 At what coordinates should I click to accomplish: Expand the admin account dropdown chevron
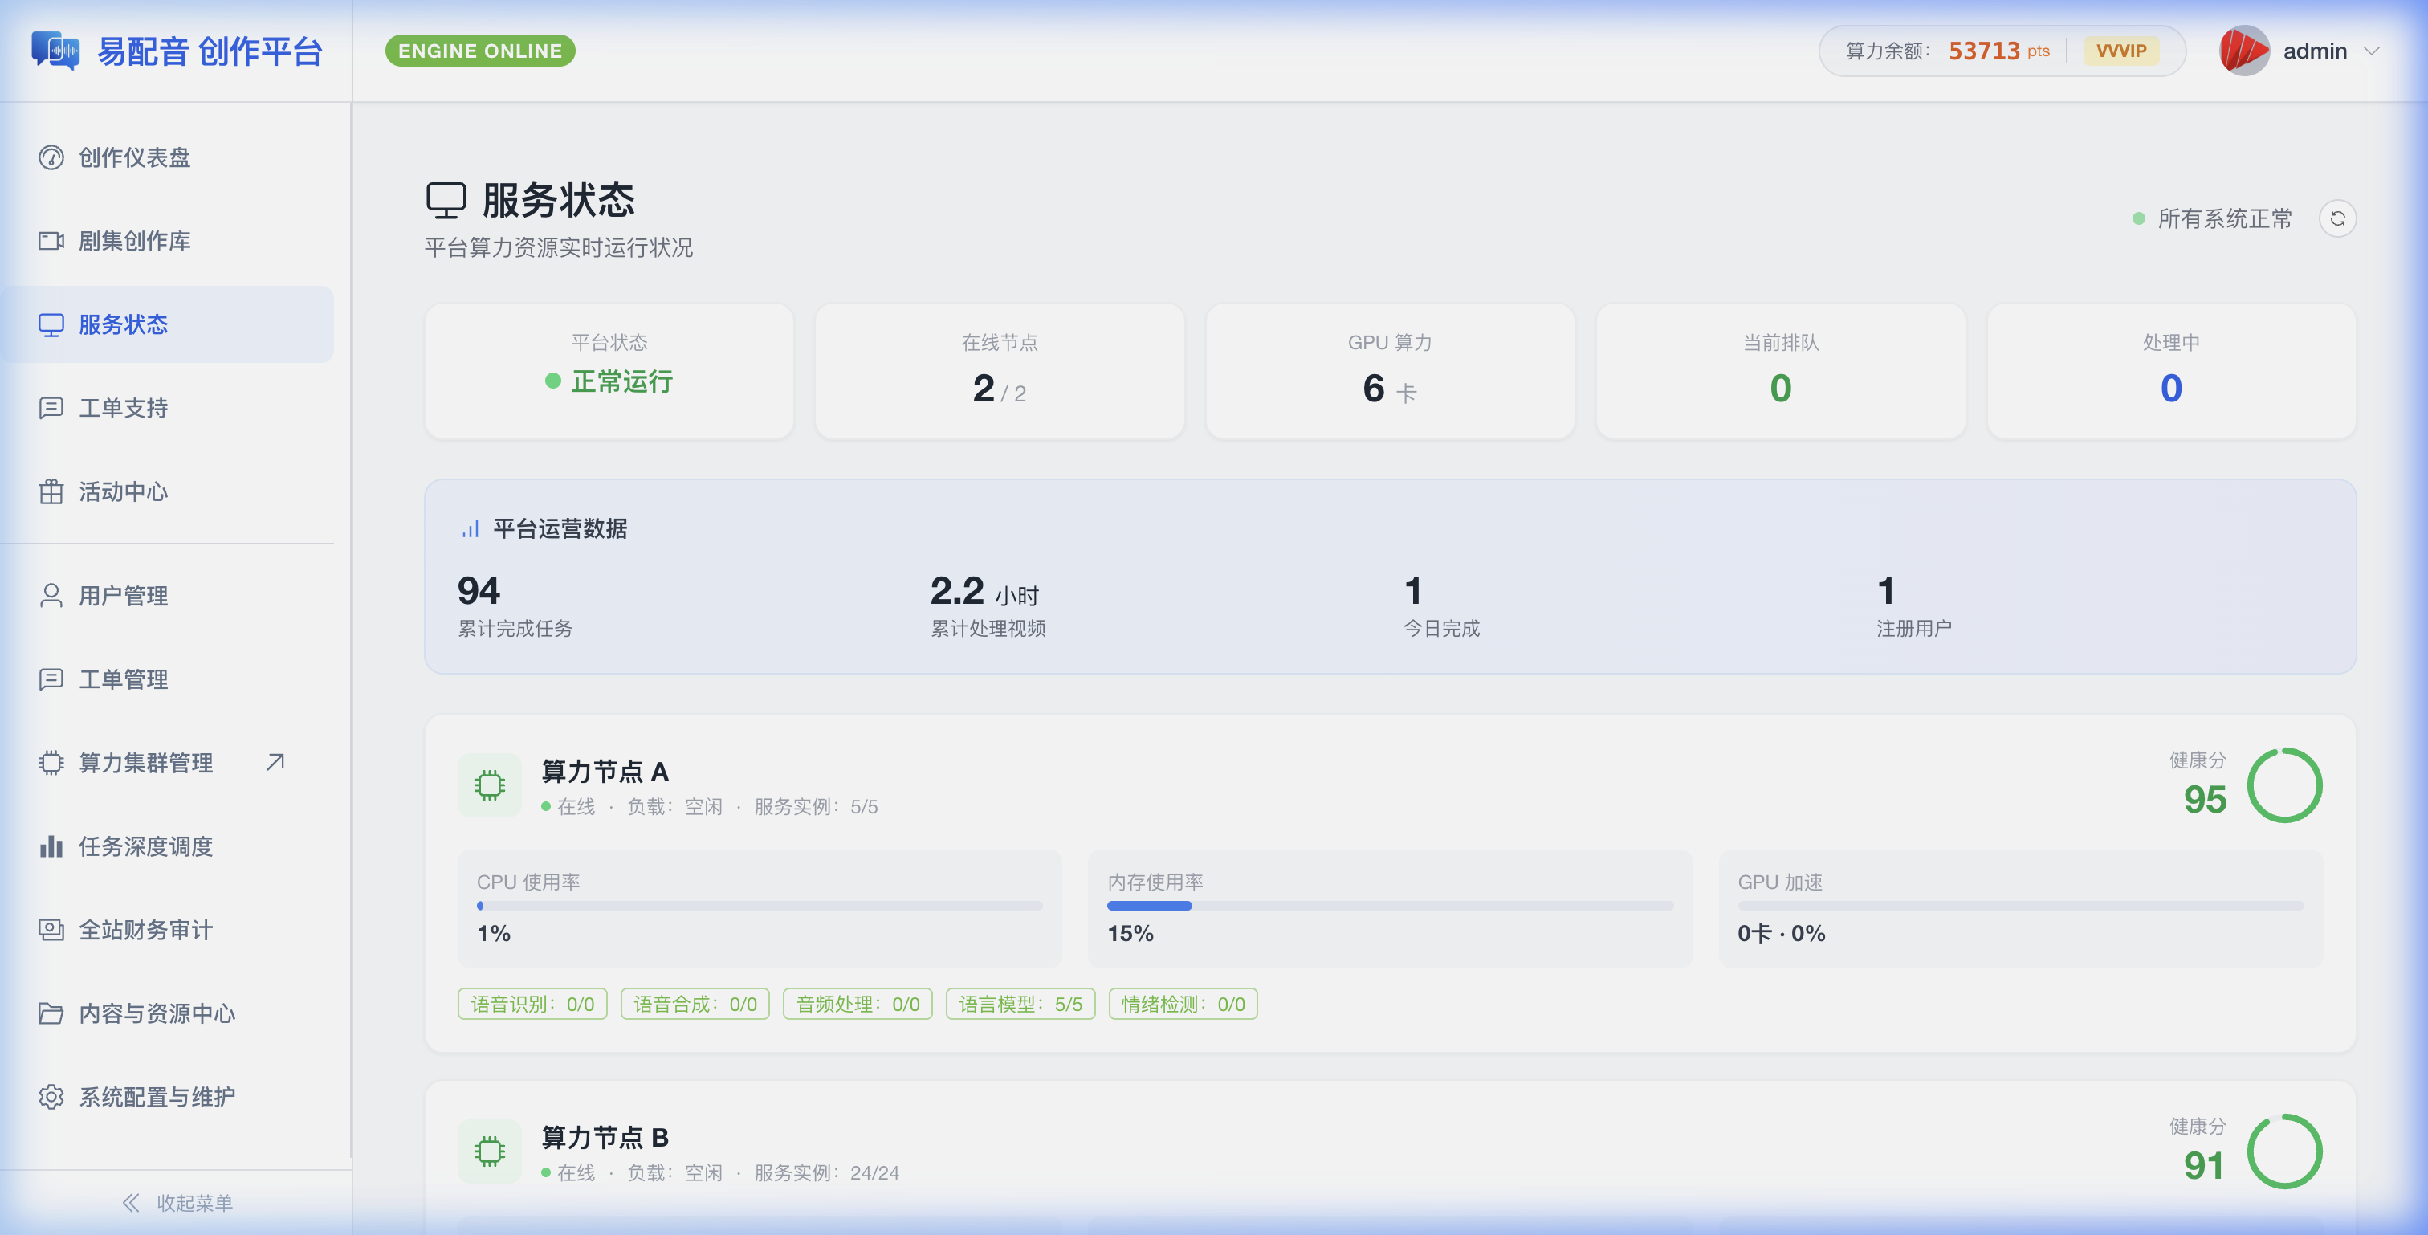tap(2372, 51)
